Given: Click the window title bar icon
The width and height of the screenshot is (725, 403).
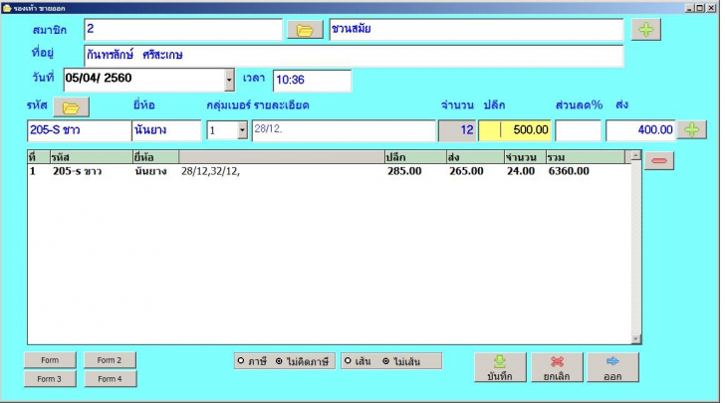Looking at the screenshot, I should pos(7,8).
